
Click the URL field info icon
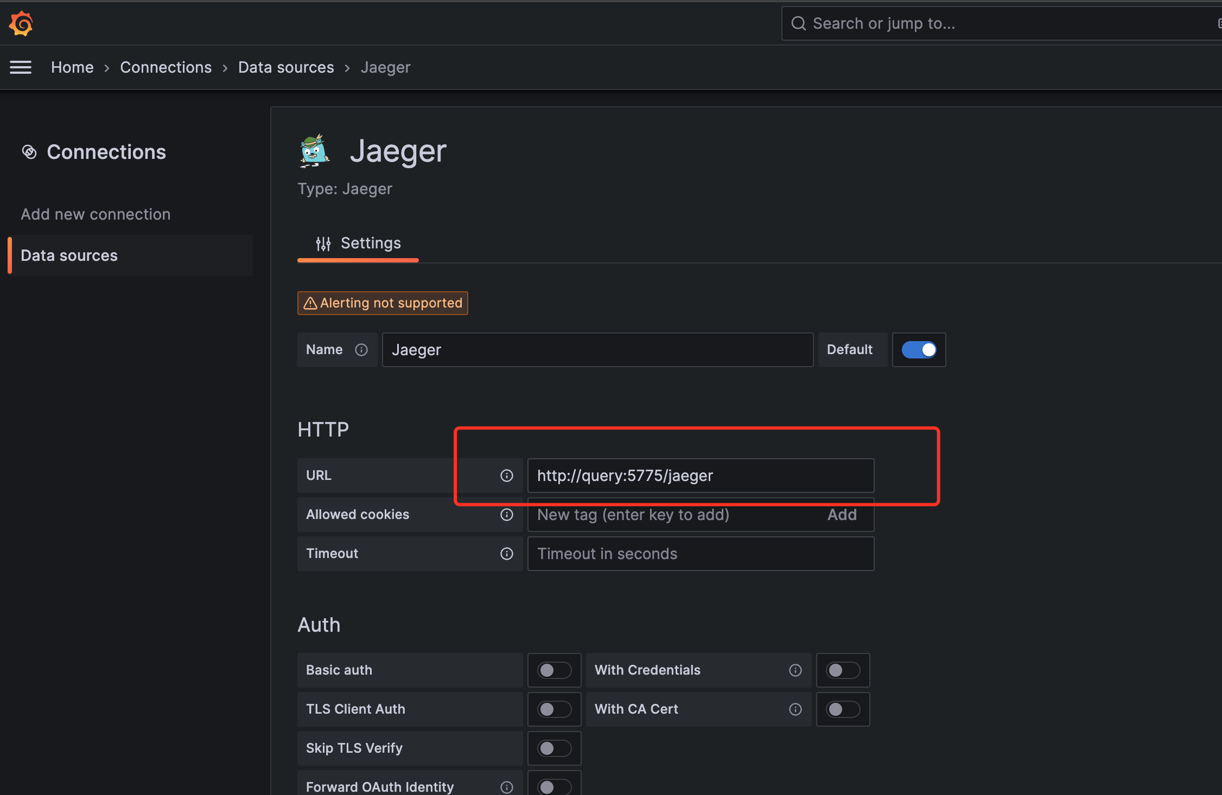pyautogui.click(x=506, y=476)
